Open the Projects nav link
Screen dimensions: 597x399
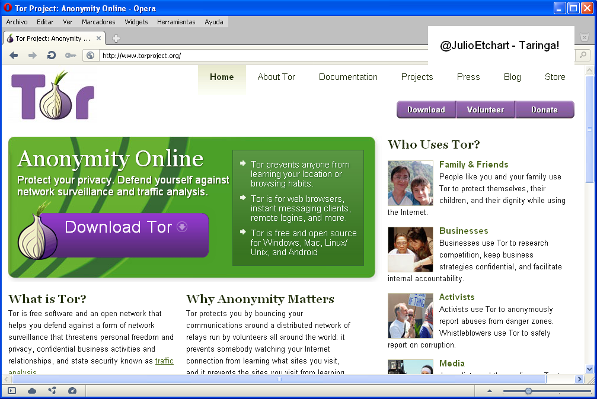tap(417, 77)
